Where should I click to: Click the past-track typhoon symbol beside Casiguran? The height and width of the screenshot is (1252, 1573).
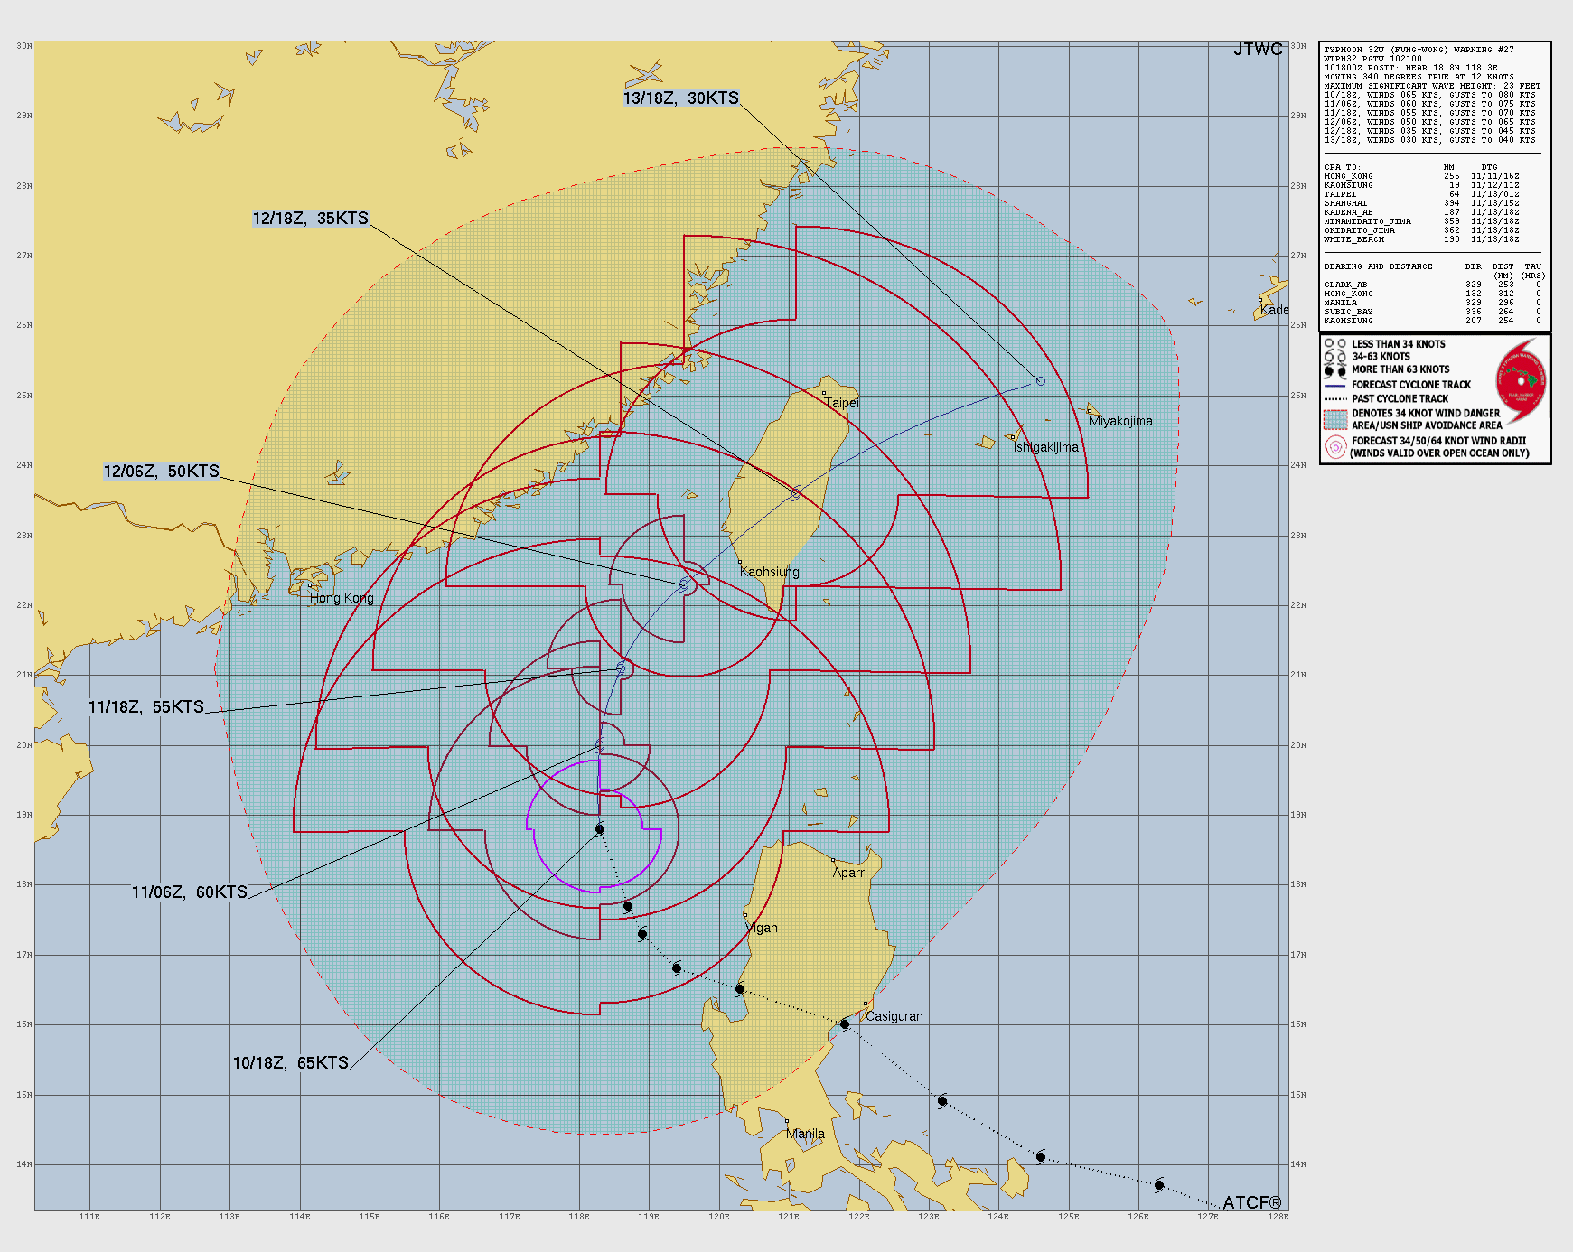pos(845,1024)
